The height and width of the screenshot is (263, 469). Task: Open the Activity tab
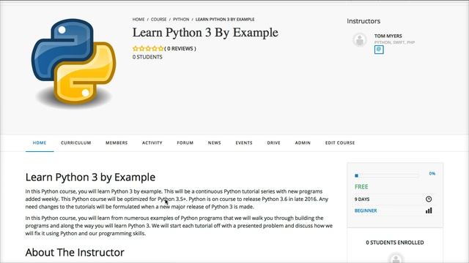click(x=152, y=143)
